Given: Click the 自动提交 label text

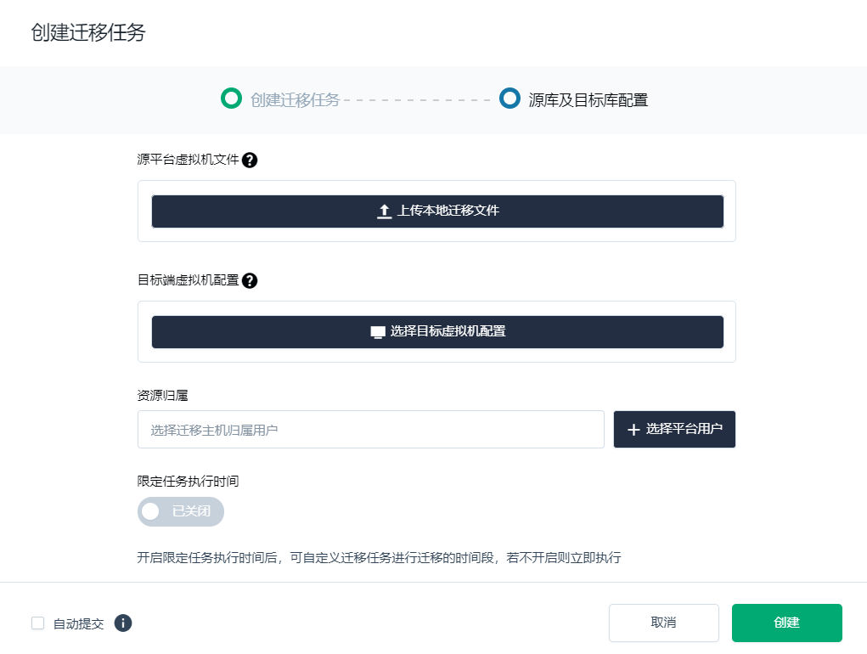Looking at the screenshot, I should [78, 623].
